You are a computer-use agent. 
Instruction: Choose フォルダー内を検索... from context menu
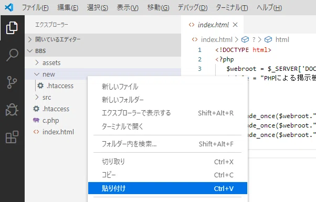167,144
